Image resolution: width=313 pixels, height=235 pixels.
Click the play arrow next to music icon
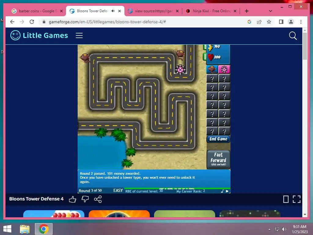[227, 191]
